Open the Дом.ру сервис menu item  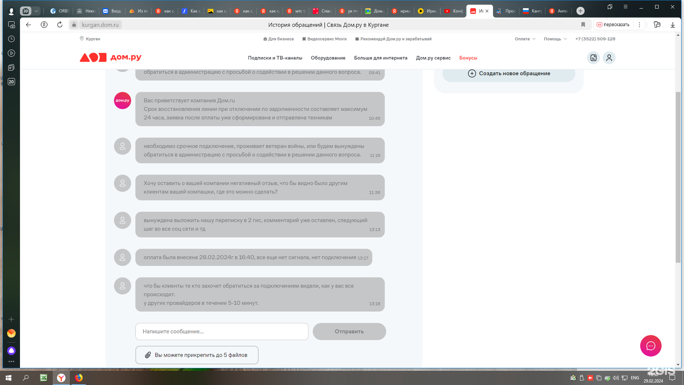[x=433, y=58]
